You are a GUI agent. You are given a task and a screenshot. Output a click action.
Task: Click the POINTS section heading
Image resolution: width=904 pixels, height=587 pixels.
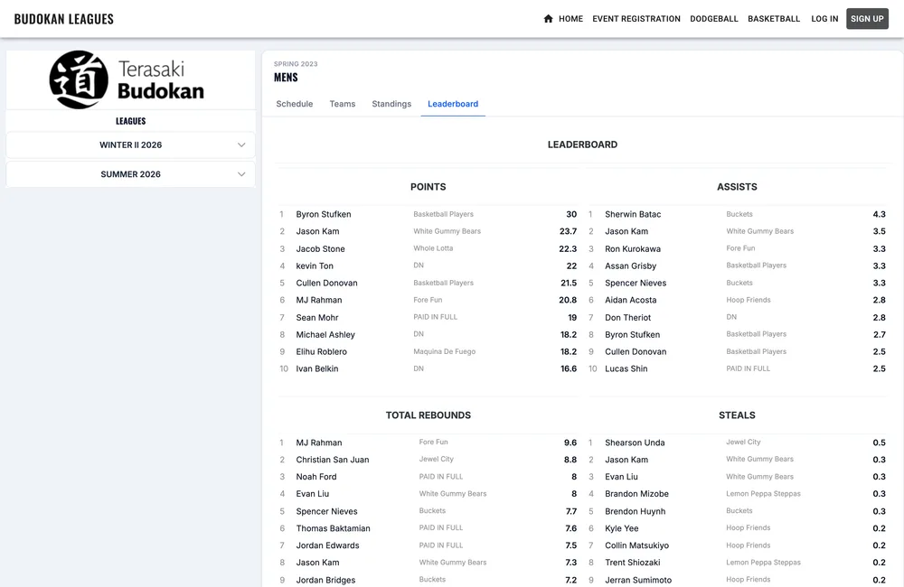point(428,187)
